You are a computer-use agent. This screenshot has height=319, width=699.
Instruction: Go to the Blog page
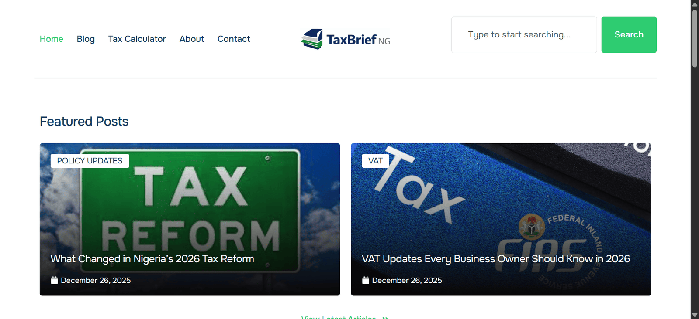pyautogui.click(x=86, y=39)
